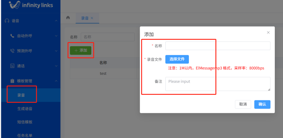Click the phone icon beside 自动外呼
Image resolution: width=283 pixels, height=138 pixels.
(12, 36)
